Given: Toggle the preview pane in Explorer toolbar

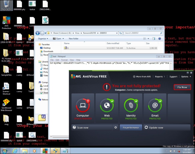Looking at the screenshot, I should [x=154, y=38].
